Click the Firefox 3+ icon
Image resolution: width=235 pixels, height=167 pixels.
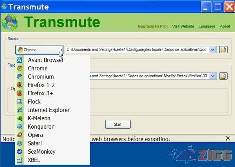point(20,93)
